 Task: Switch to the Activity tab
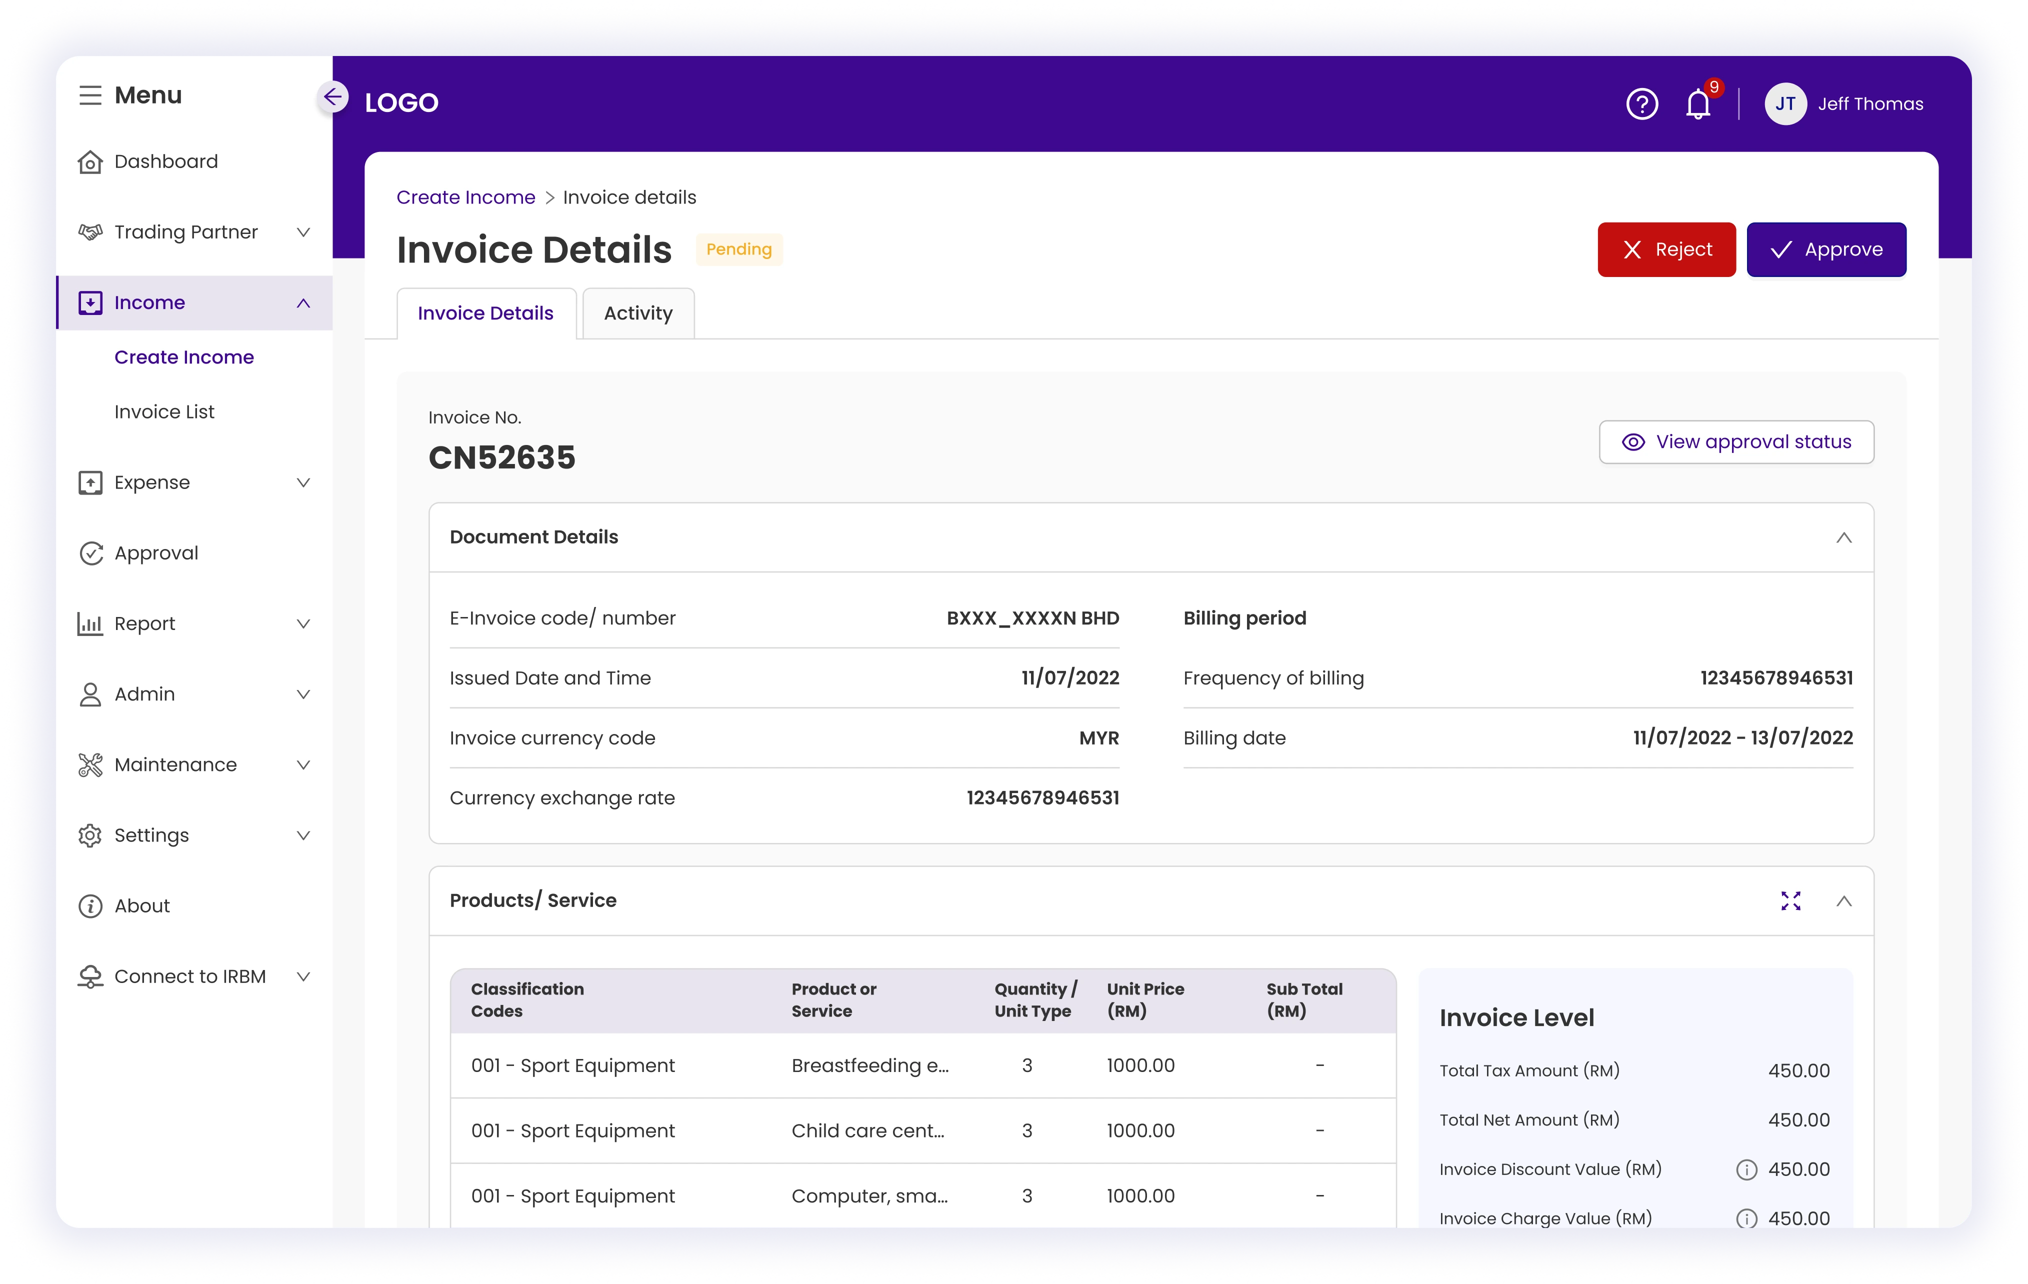[638, 313]
